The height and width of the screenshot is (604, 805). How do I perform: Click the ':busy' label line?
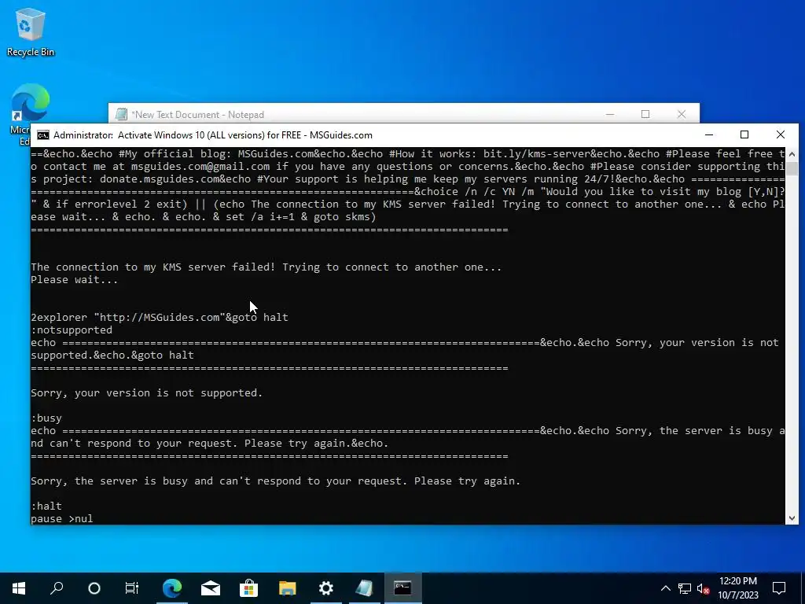coord(46,418)
